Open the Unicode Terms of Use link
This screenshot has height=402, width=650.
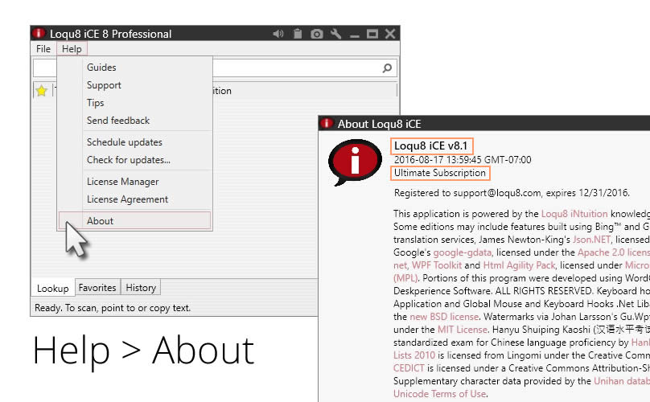[x=439, y=394]
